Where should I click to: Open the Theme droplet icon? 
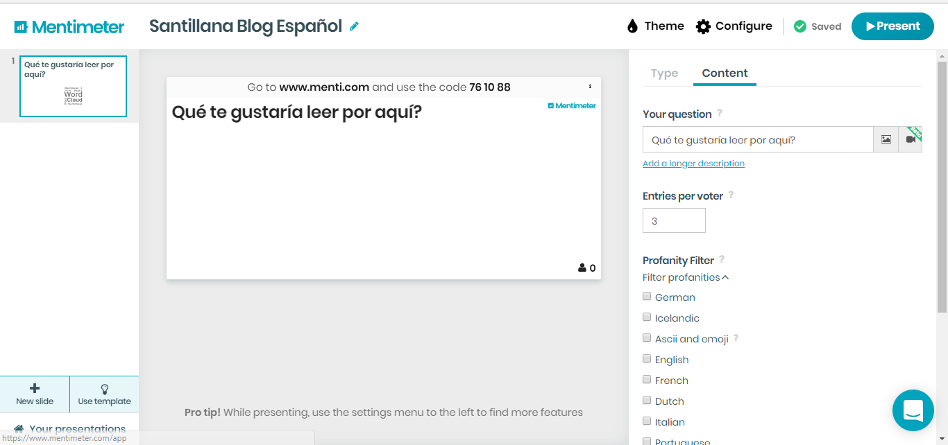(x=632, y=26)
